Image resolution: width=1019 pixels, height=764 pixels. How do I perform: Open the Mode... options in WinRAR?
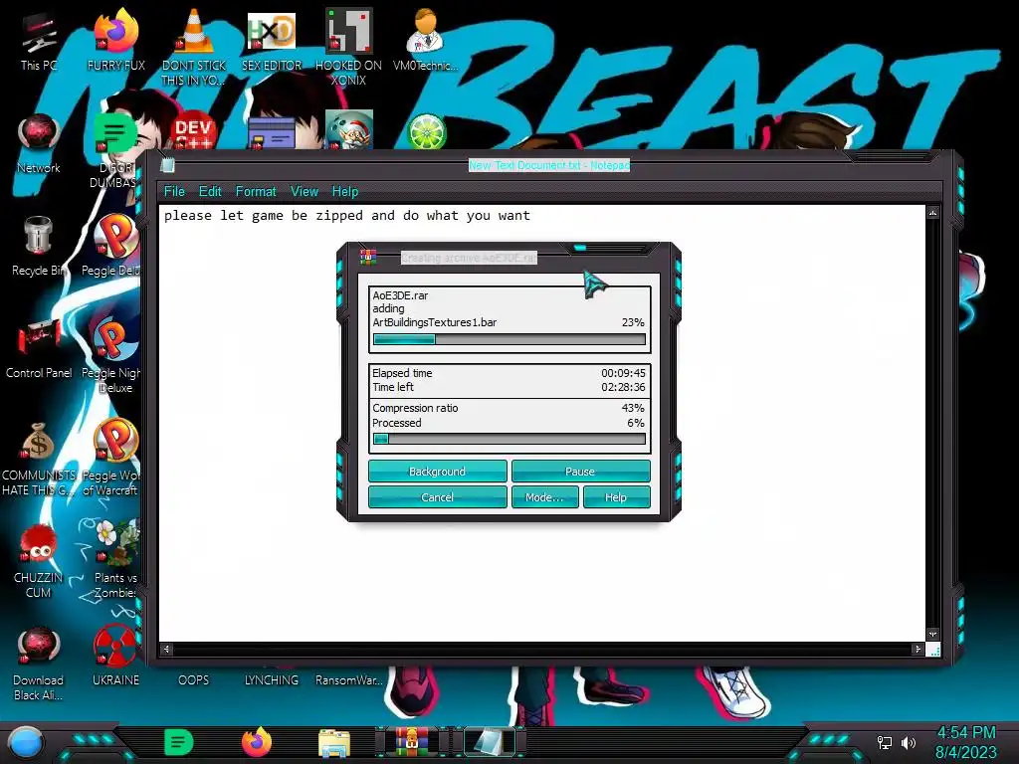(x=544, y=497)
